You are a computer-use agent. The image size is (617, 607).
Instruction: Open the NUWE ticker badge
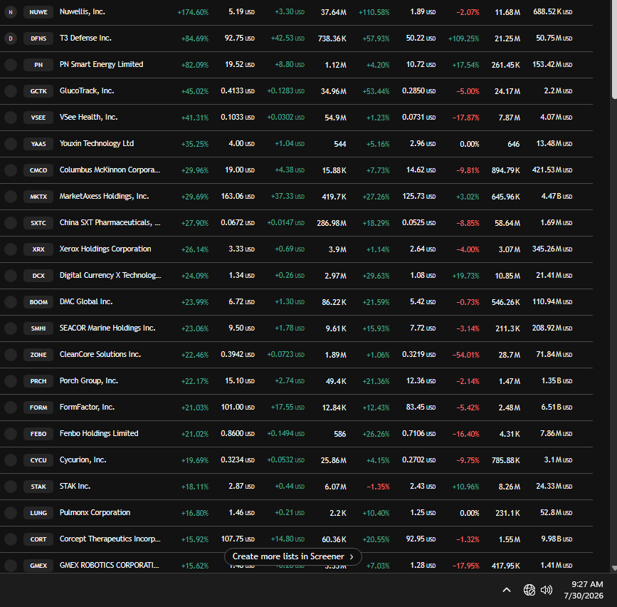[38, 12]
